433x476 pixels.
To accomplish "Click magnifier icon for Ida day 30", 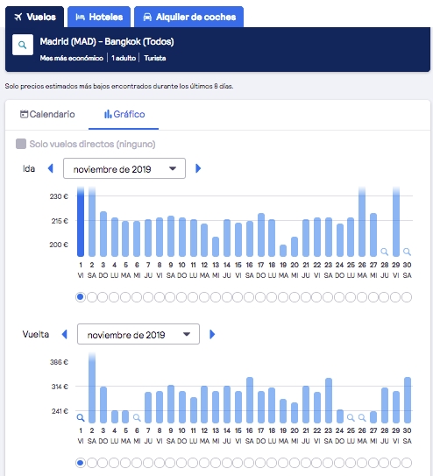I will (407, 252).
